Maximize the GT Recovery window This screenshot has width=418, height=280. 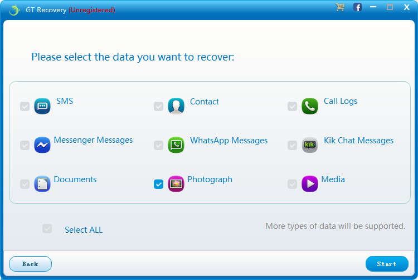pos(390,7)
